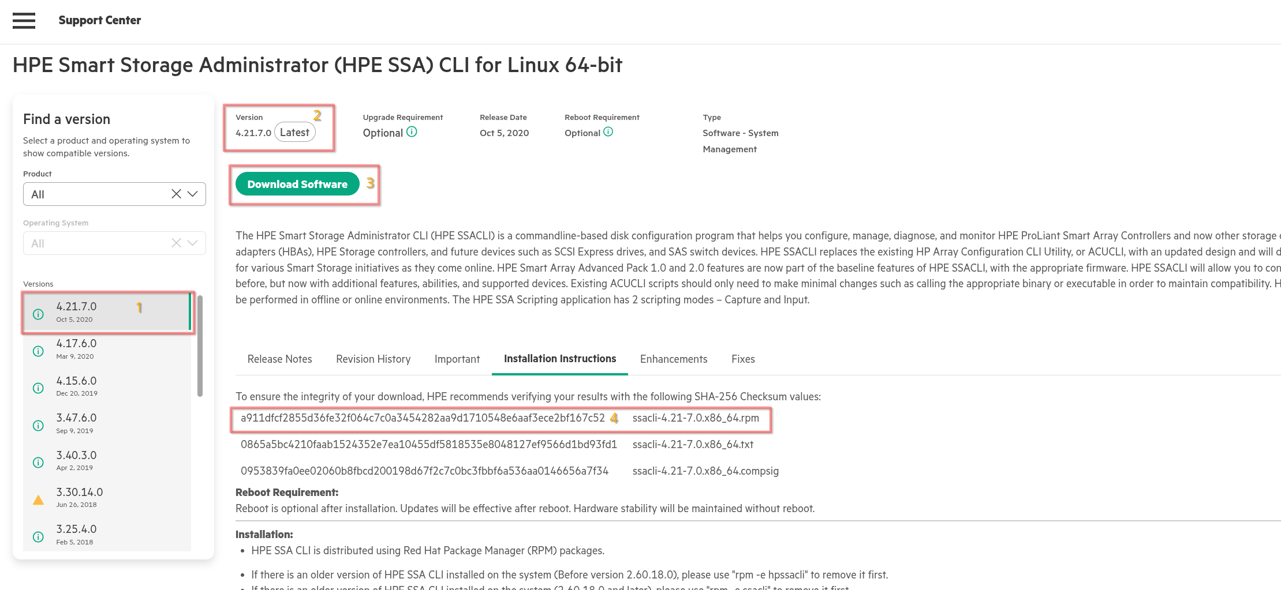Click the Upgrade Requirement info icon

(x=412, y=132)
